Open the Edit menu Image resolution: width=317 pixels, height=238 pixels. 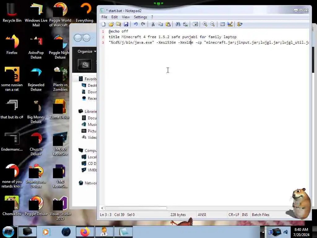(115, 17)
